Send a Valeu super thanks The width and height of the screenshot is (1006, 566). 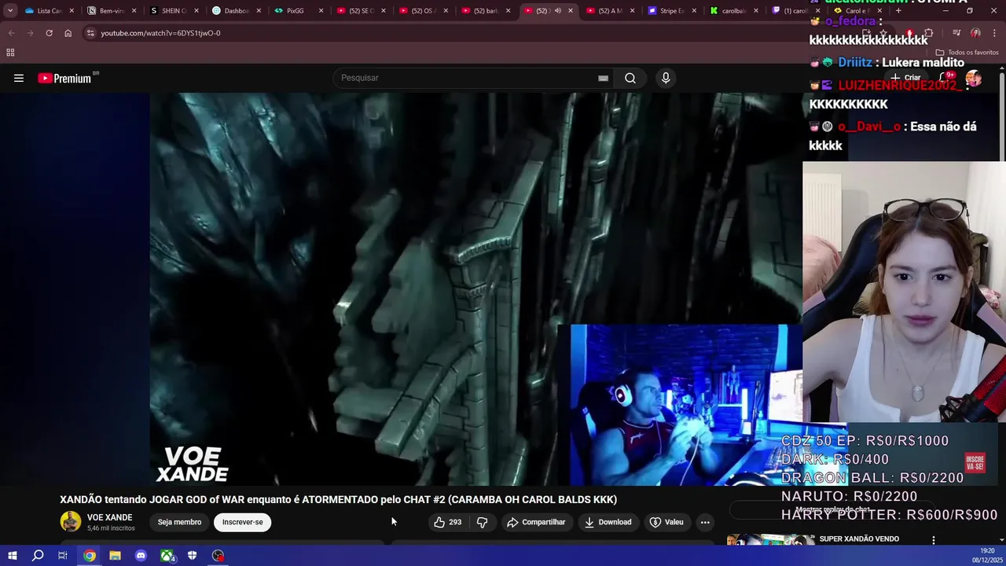[x=666, y=522]
